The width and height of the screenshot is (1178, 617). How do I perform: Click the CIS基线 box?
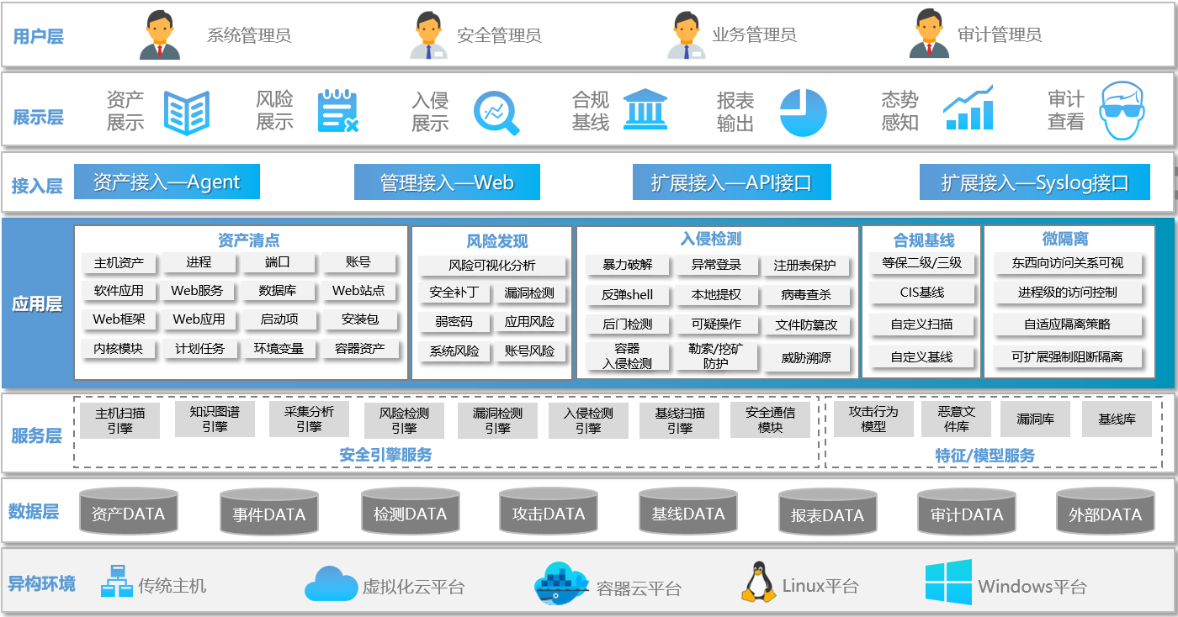click(921, 293)
